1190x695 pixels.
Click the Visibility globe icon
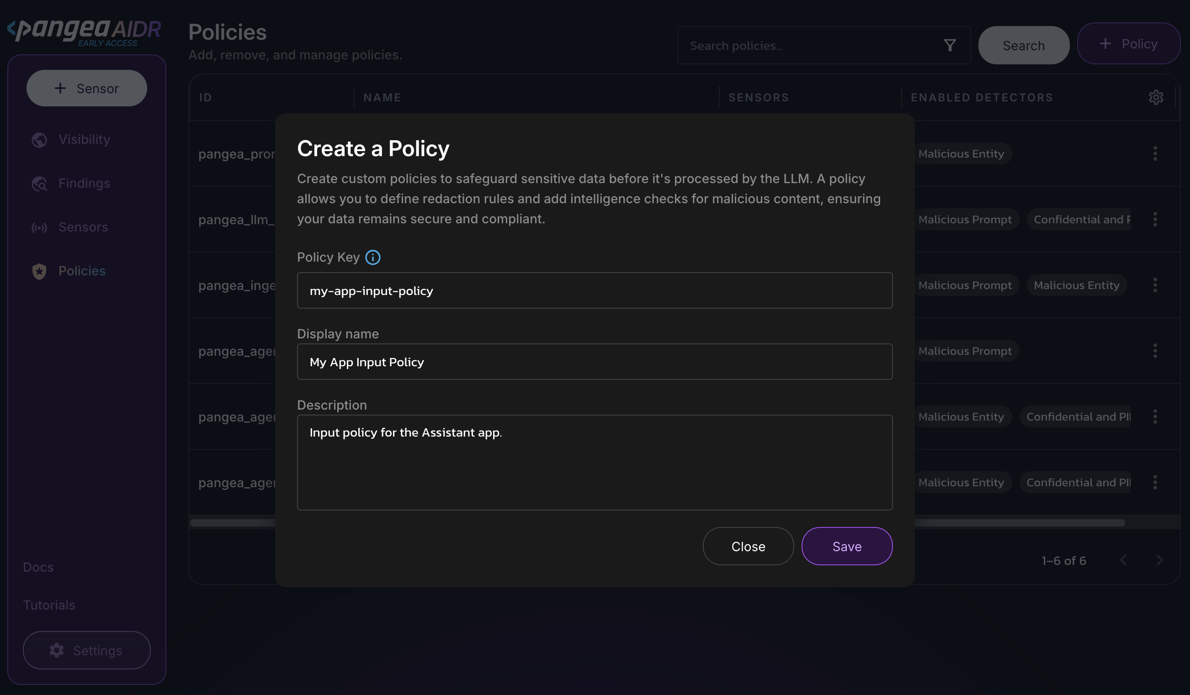(x=39, y=140)
